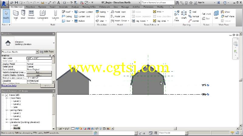Screen dimensions: 243x136
Task: Click the Model Group tool
Action: 119,21
